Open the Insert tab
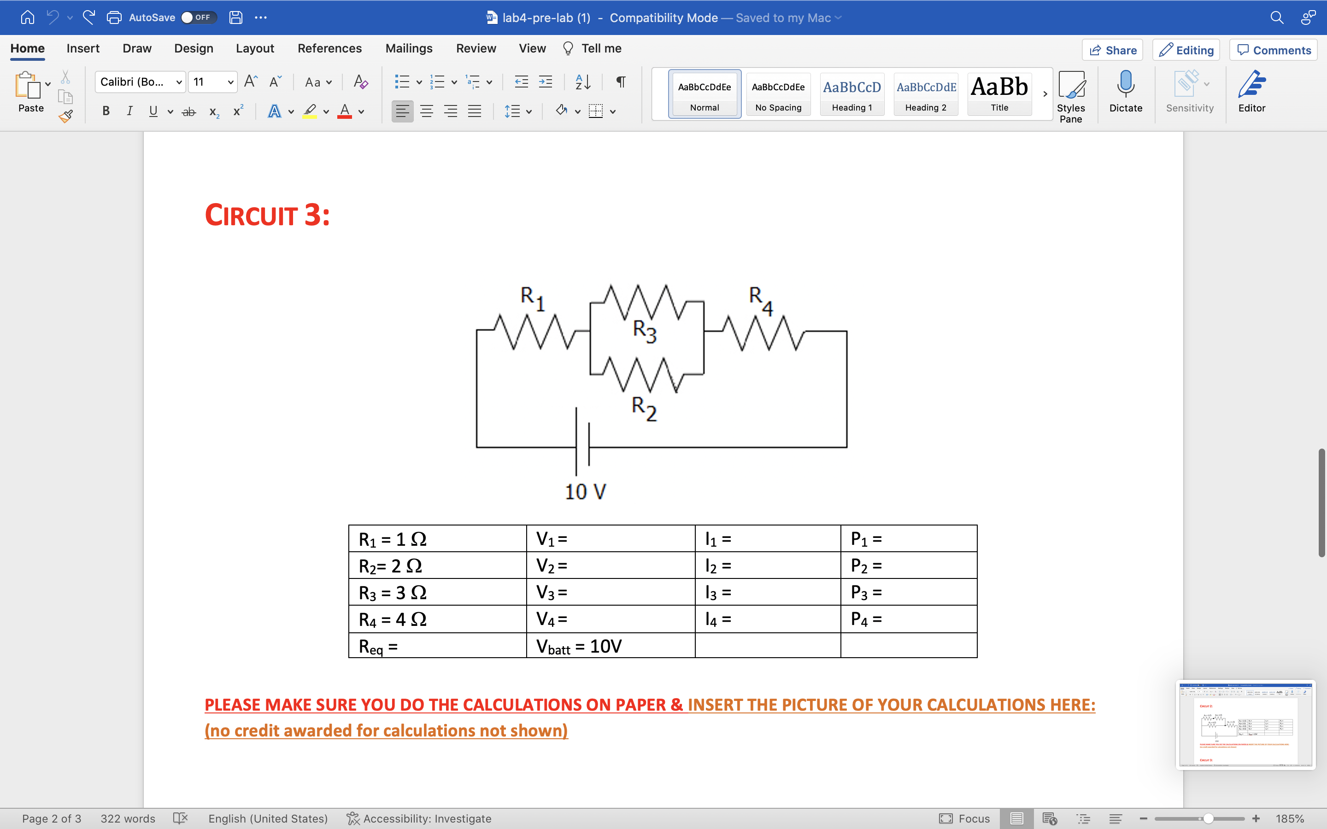1327x829 pixels. click(83, 48)
